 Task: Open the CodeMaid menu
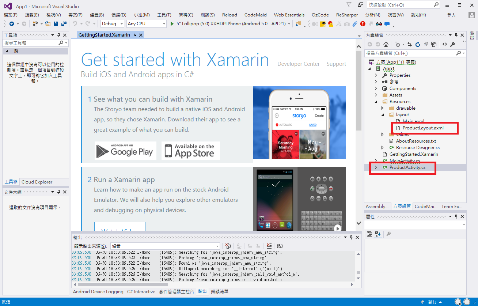255,15
